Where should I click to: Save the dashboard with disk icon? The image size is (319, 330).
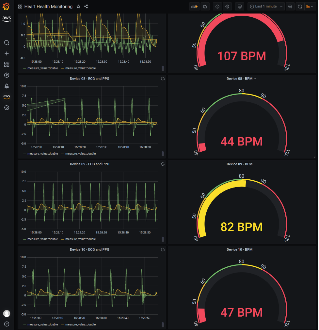pyautogui.click(x=205, y=7)
